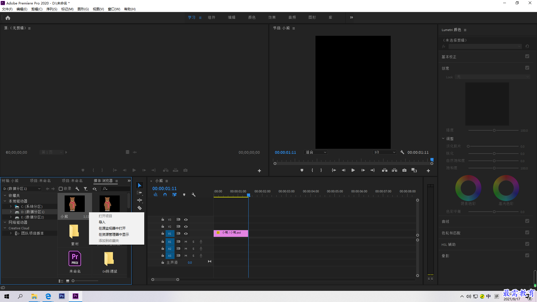
Task: Open program monitor button editor plus
Action: pos(428,171)
